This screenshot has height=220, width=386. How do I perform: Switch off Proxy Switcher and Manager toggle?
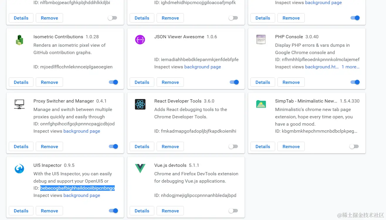tap(114, 146)
